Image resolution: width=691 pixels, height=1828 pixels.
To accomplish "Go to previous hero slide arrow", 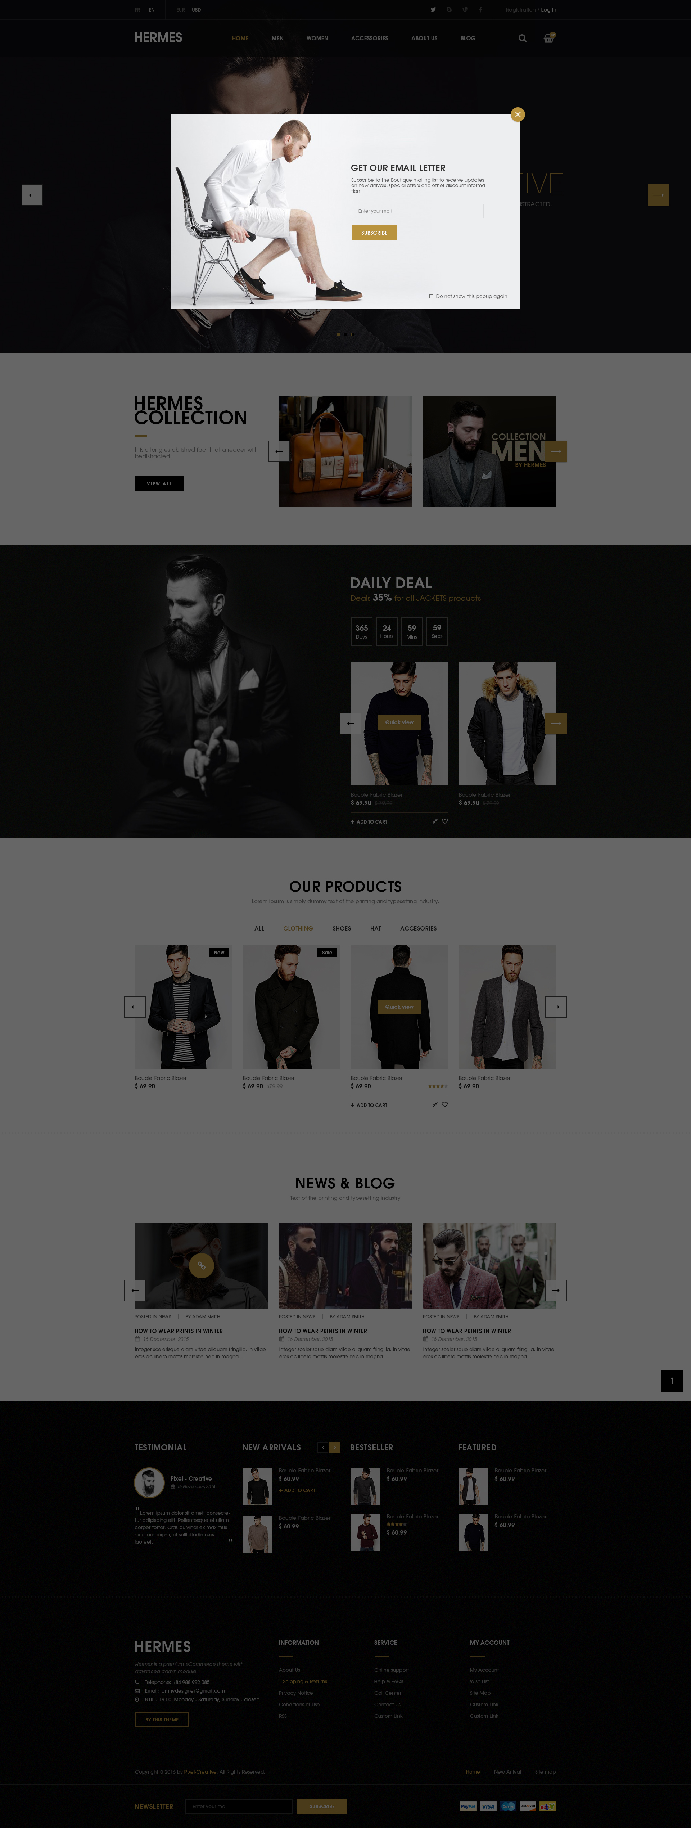I will (x=33, y=194).
